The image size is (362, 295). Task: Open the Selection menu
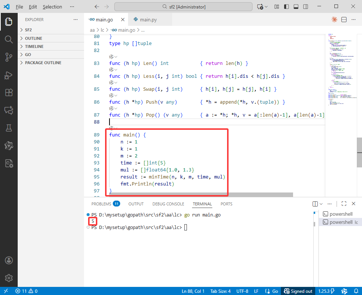point(52,7)
